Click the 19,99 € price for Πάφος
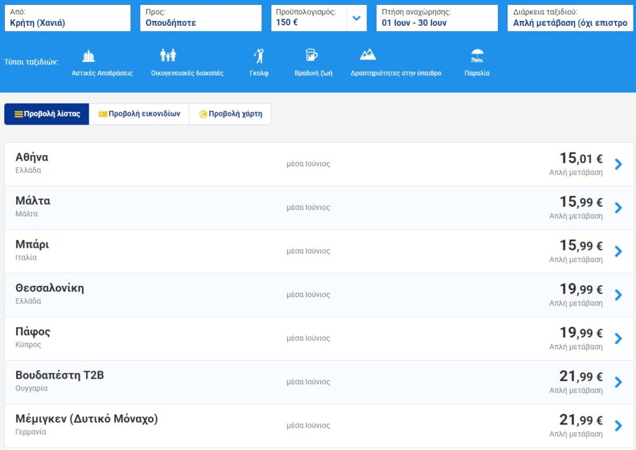The height and width of the screenshot is (450, 636). [581, 333]
